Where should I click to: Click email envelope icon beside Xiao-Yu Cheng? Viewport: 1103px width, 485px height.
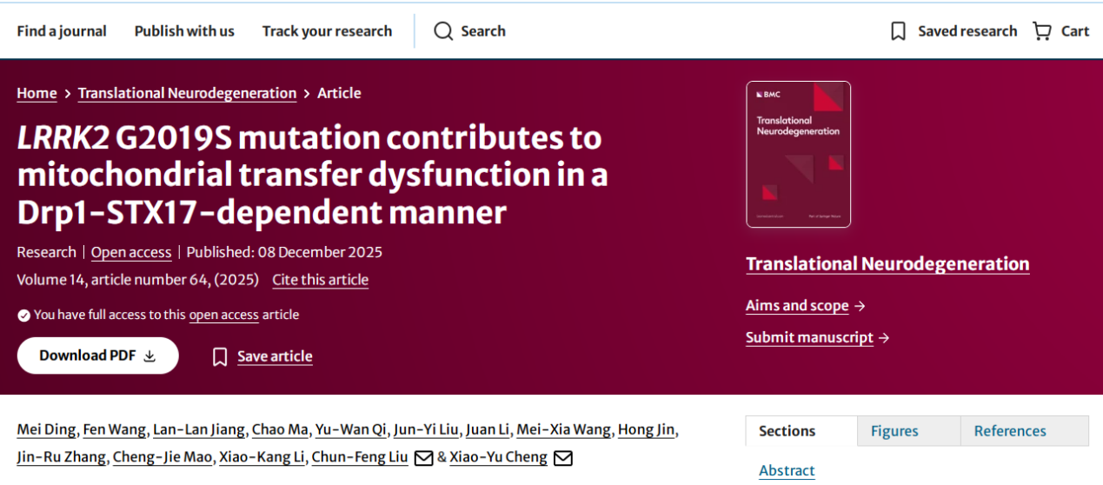click(x=563, y=458)
